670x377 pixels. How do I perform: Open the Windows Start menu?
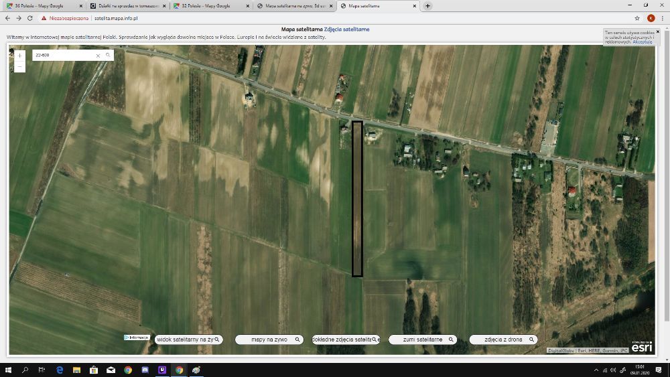pos(8,370)
